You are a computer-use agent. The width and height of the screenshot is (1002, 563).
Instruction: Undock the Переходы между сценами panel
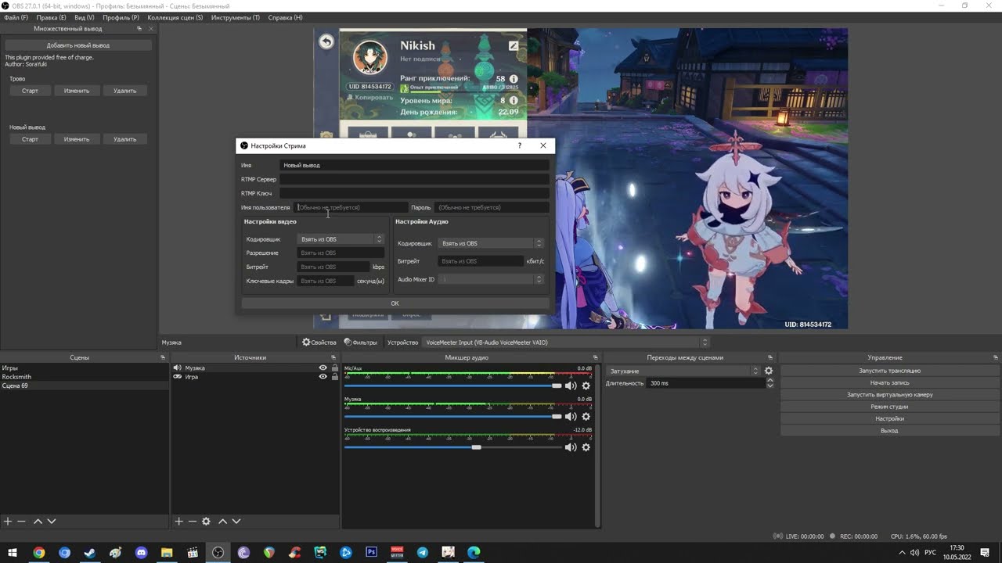click(770, 357)
